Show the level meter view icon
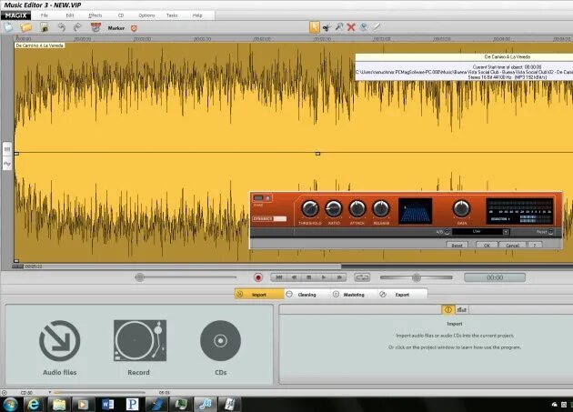Image resolution: width=573 pixels, height=412 pixels. click(x=462, y=309)
